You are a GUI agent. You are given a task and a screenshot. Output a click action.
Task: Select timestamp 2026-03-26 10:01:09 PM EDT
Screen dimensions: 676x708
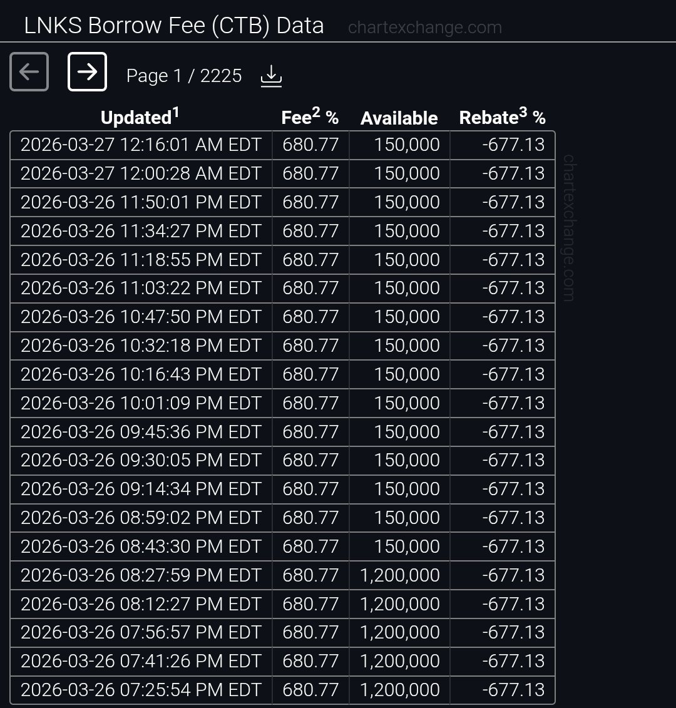click(141, 403)
